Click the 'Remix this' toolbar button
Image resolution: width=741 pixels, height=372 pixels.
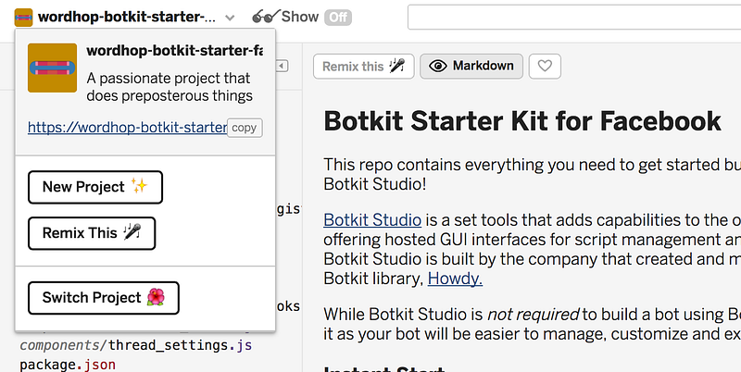click(x=363, y=66)
